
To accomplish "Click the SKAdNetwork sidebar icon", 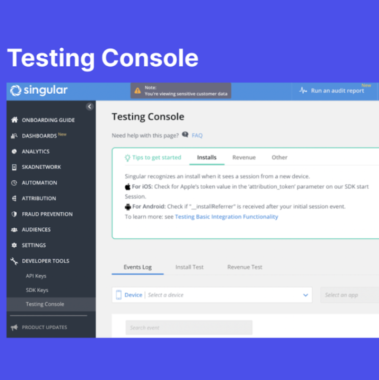I will pos(14,167).
